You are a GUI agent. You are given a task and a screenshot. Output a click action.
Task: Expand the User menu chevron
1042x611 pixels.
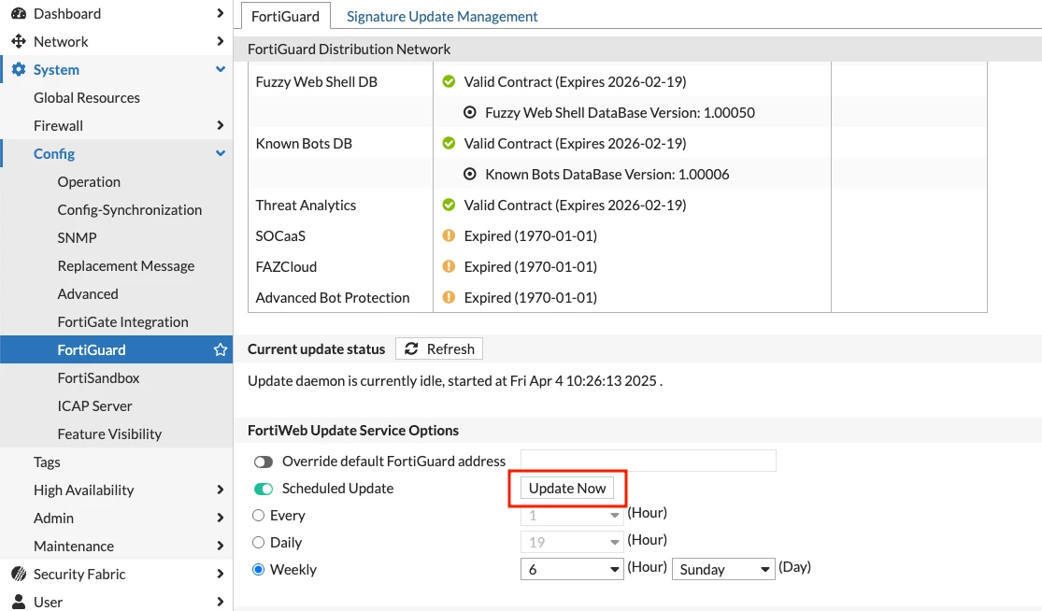(220, 602)
